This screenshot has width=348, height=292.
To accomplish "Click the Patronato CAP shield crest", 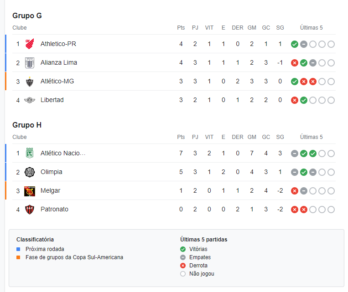I will tap(30, 210).
